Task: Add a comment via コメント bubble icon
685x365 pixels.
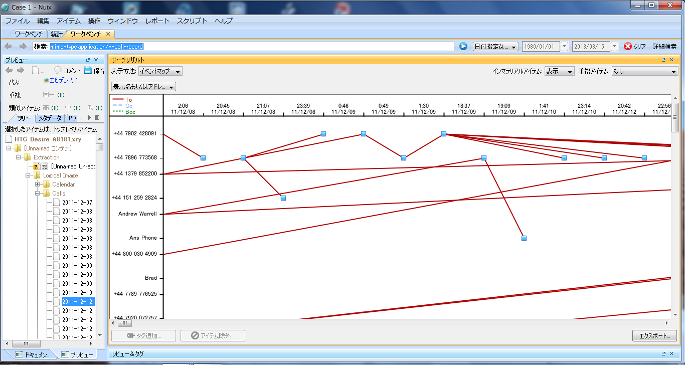Action: [58, 70]
